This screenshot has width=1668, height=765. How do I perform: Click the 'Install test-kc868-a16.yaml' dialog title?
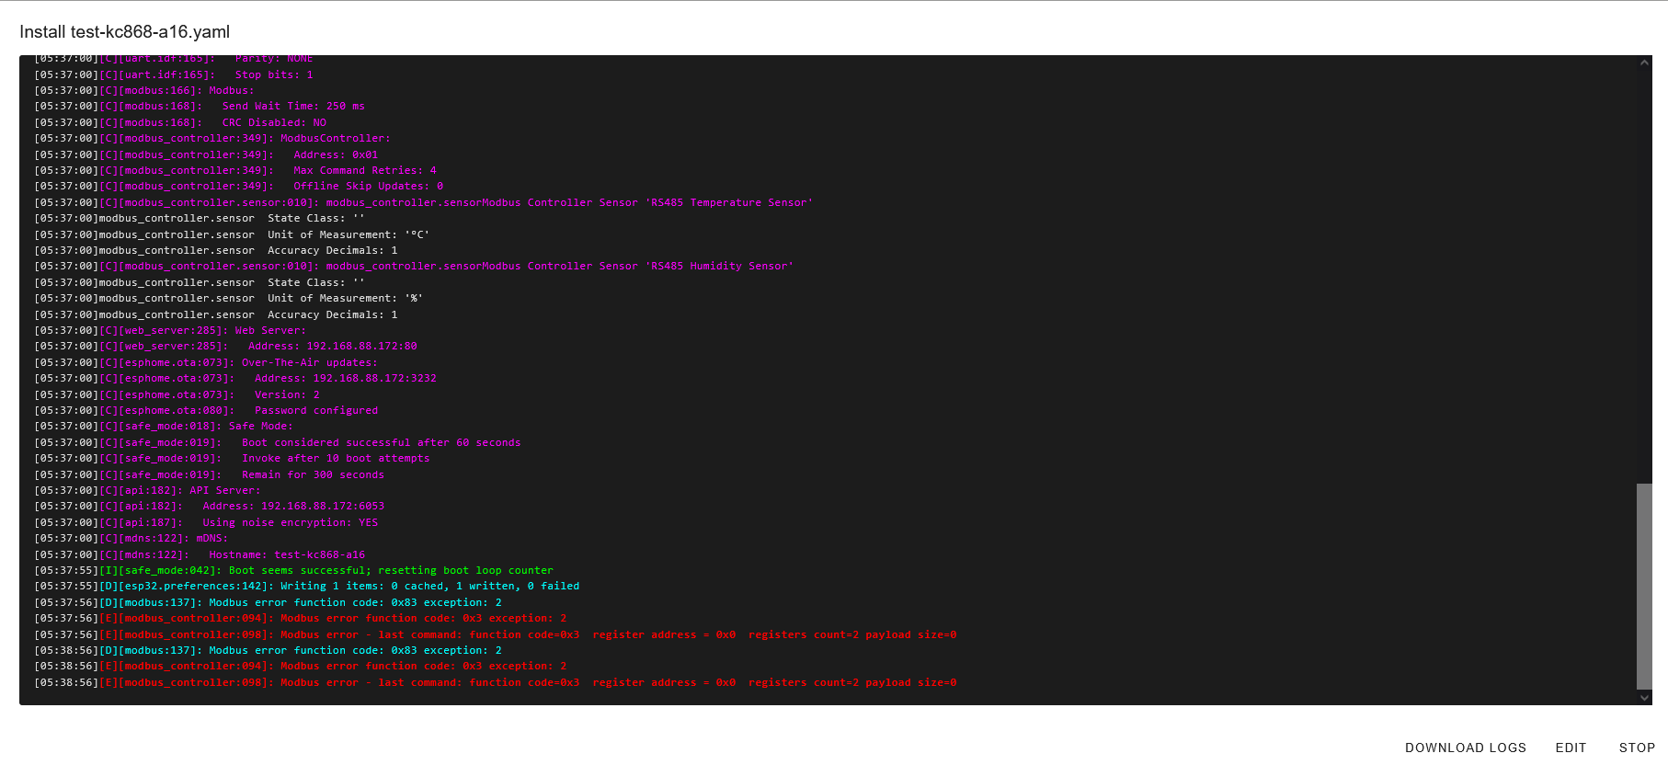(x=125, y=32)
